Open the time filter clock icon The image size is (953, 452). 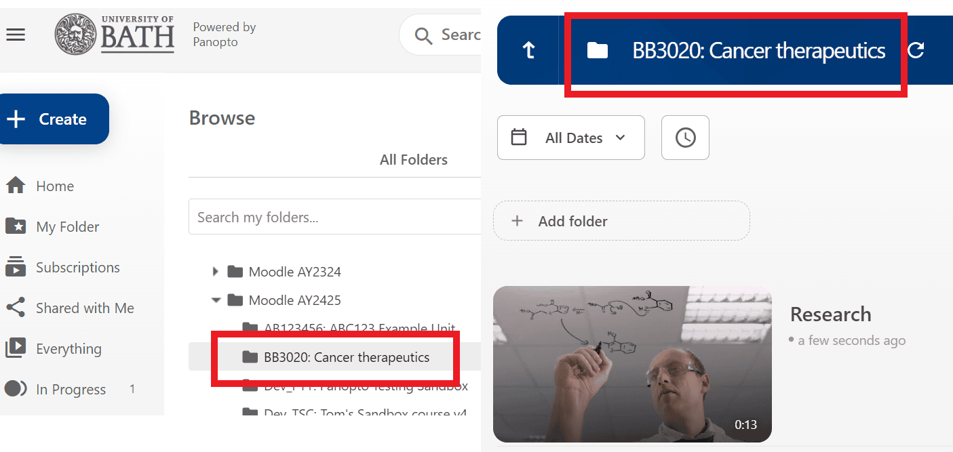[x=684, y=137]
